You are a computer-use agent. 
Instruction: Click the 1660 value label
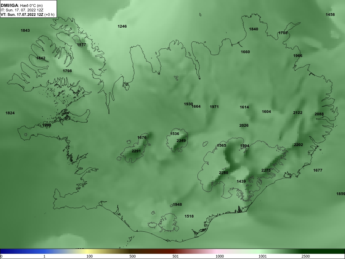click(x=245, y=52)
